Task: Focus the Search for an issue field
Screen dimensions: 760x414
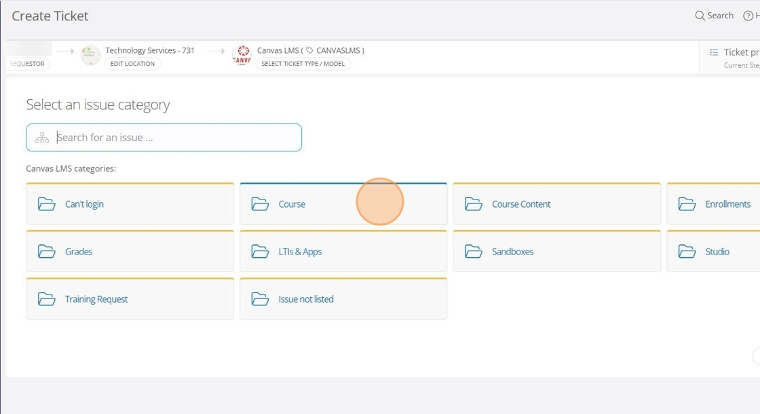Action: coord(176,138)
